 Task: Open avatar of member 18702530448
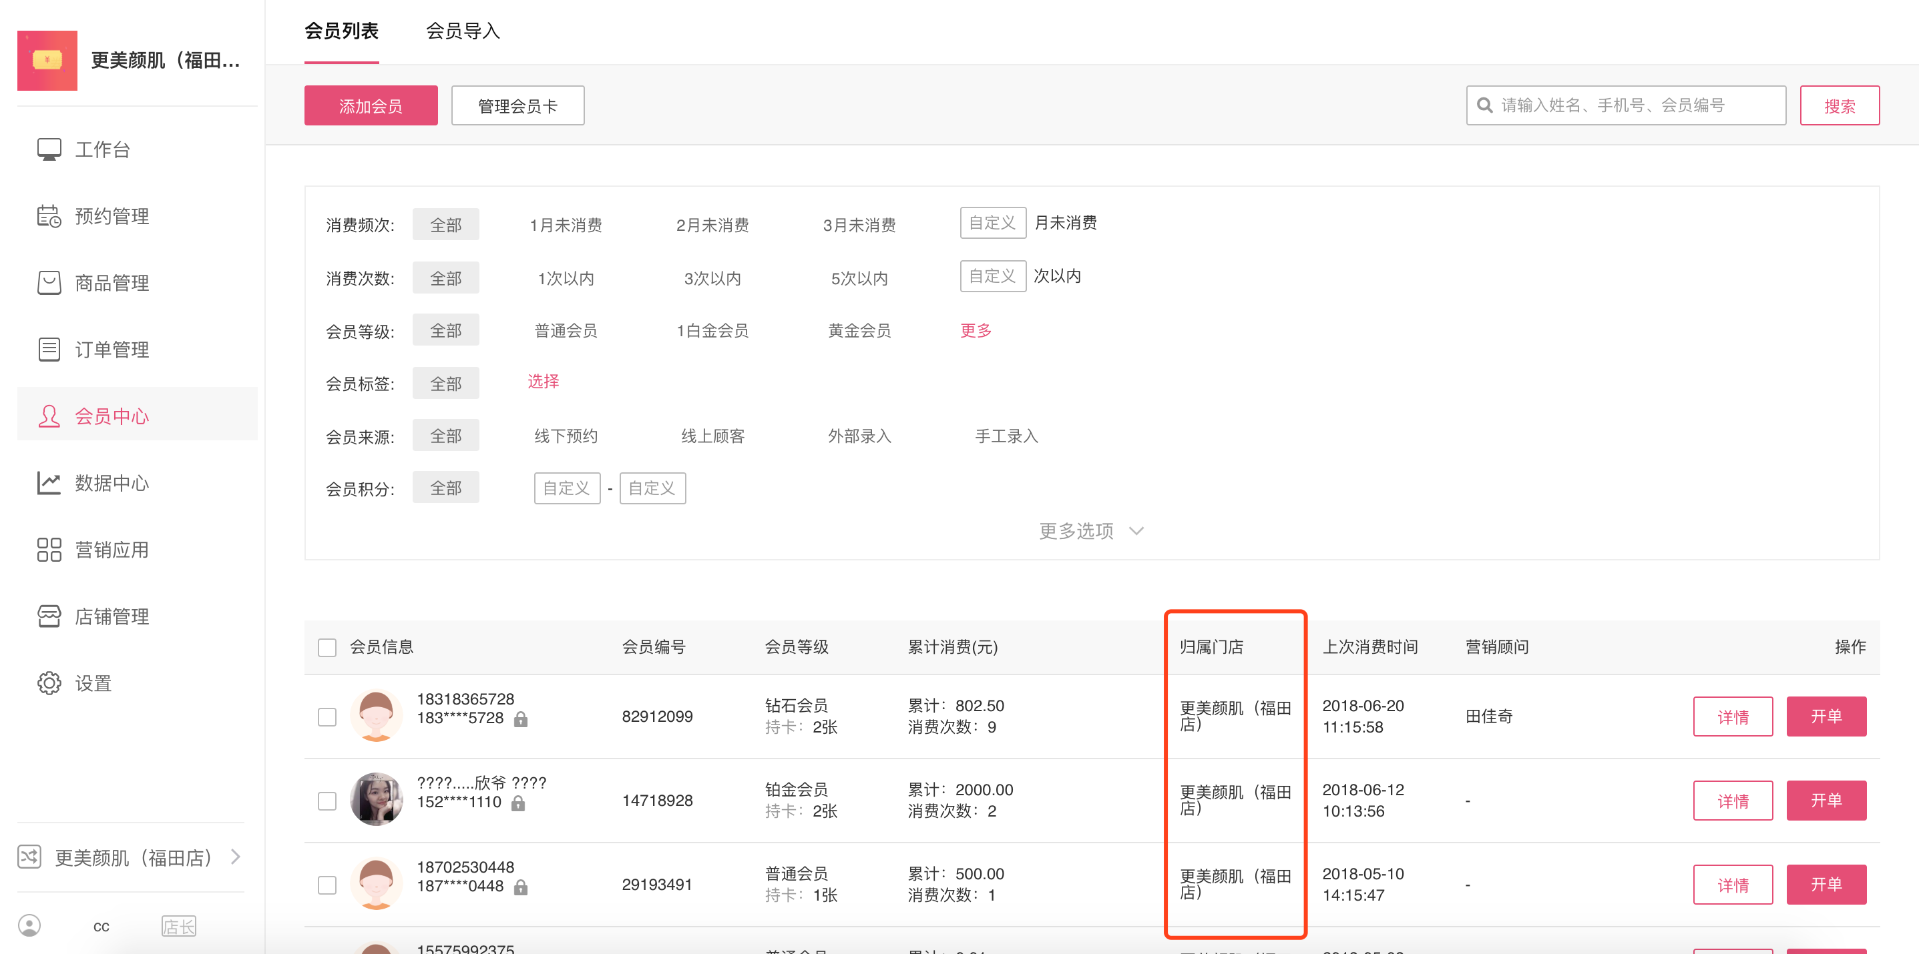[x=376, y=883]
